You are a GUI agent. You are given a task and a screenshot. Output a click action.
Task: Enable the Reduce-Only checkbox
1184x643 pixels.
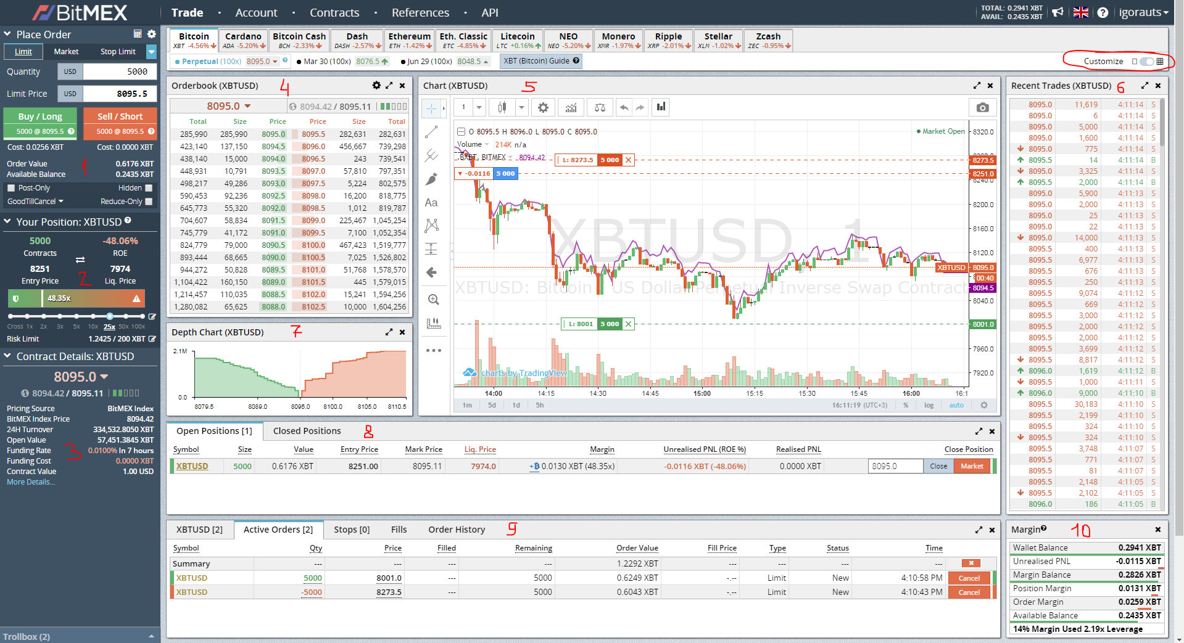(x=148, y=202)
